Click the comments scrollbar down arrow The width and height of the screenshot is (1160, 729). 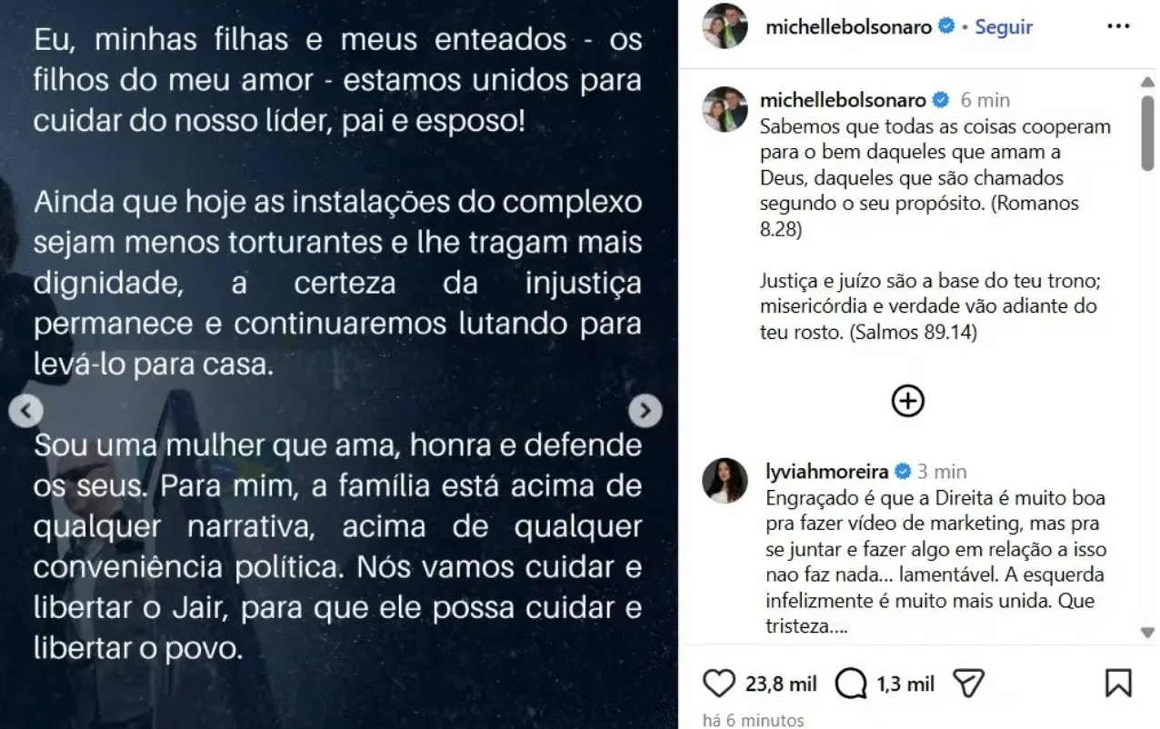[x=1147, y=633]
